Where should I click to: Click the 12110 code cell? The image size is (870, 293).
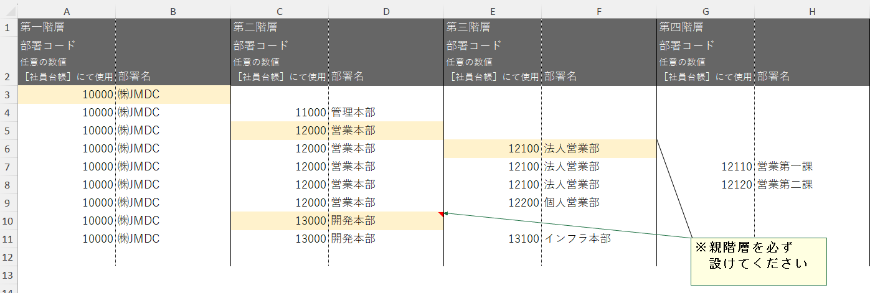[x=706, y=167]
